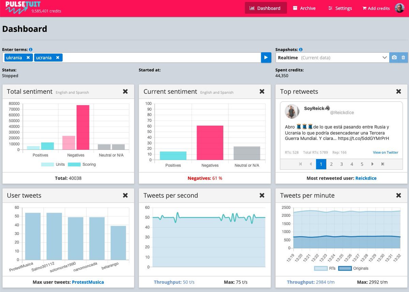Select page 2 of top retweets
Screen dimensions: 409x292
tap(331, 164)
